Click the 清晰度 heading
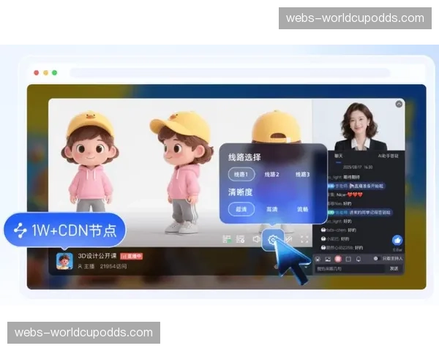 coord(240,192)
